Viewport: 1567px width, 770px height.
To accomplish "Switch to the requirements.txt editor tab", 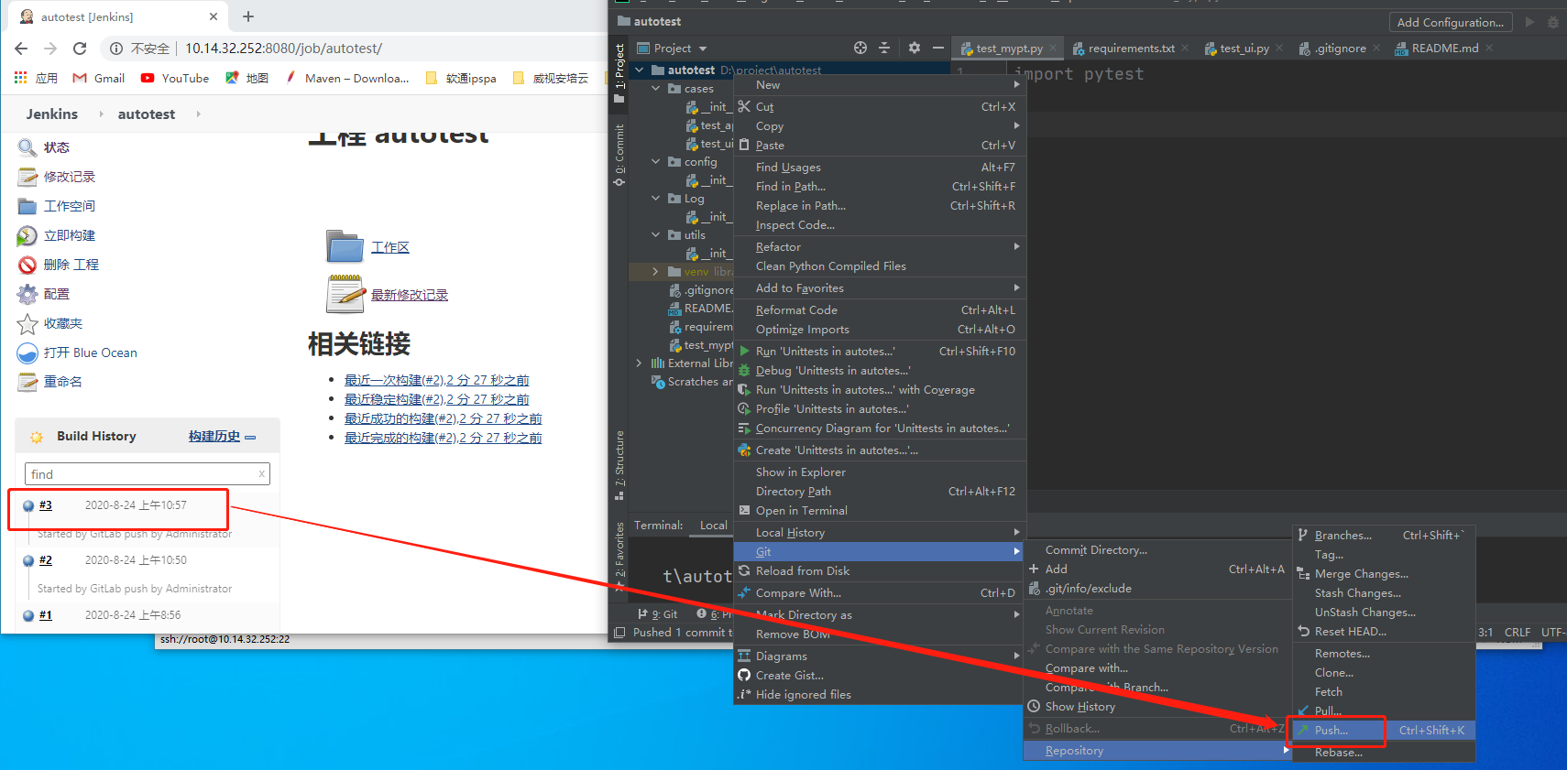I will [1131, 49].
